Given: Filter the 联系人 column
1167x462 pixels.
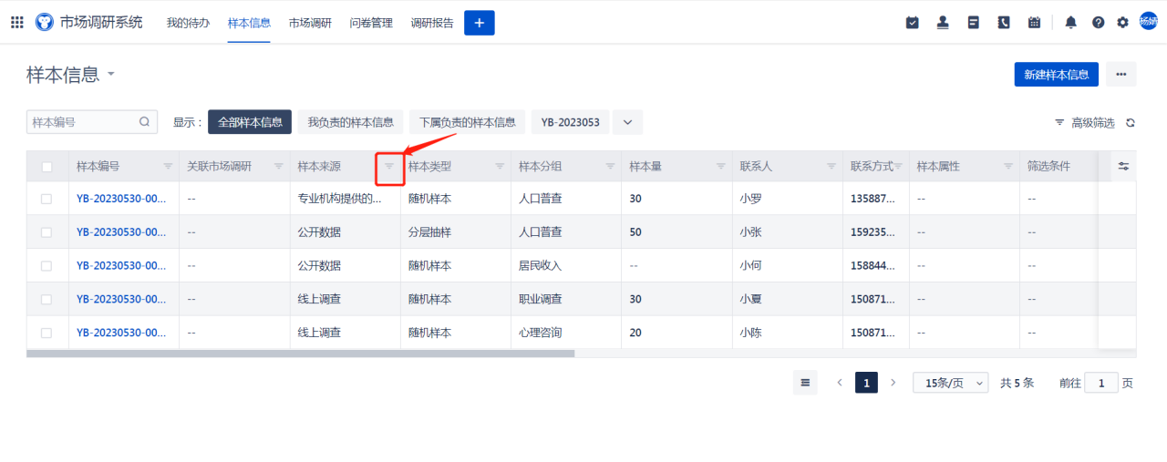Looking at the screenshot, I should 831,167.
